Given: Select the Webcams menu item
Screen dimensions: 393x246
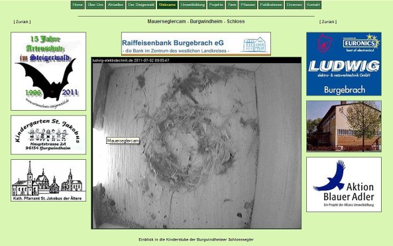Looking at the screenshot, I should [x=167, y=5].
